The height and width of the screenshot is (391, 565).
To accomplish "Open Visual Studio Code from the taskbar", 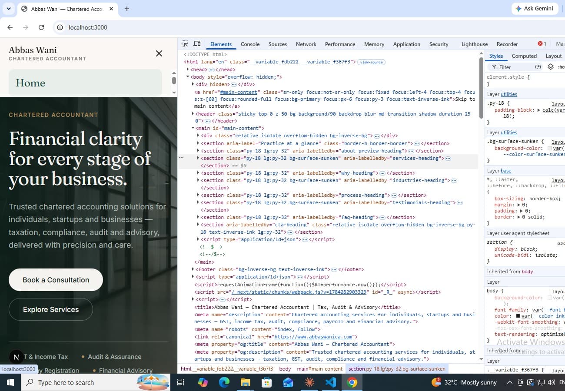I will click(330, 382).
